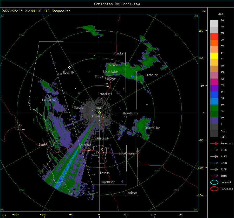Screen dimensions: 234x218
Task: Click the Ponoka label
Action: [119, 53]
